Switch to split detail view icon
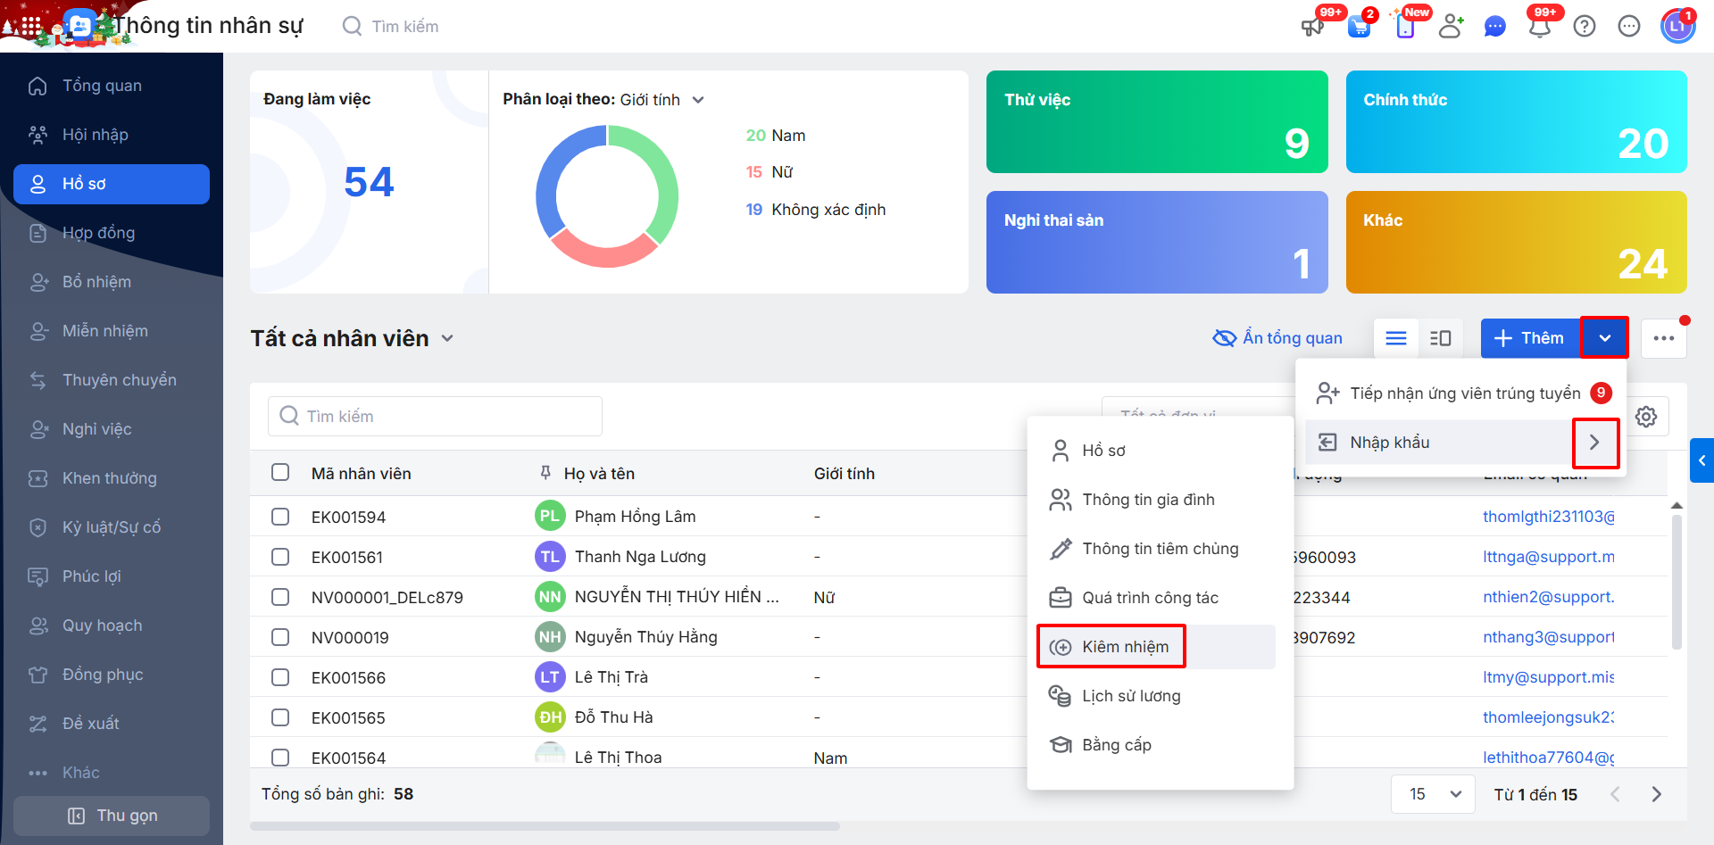The width and height of the screenshot is (1714, 845). click(1440, 338)
